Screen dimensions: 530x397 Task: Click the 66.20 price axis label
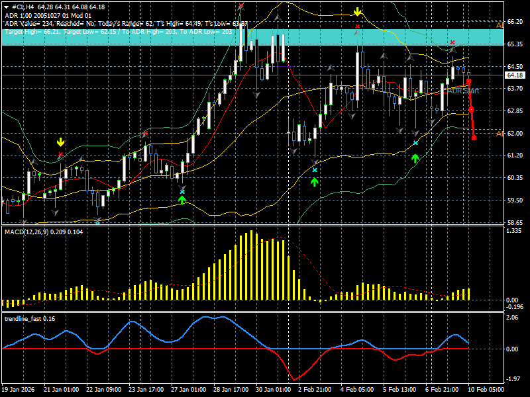click(515, 22)
